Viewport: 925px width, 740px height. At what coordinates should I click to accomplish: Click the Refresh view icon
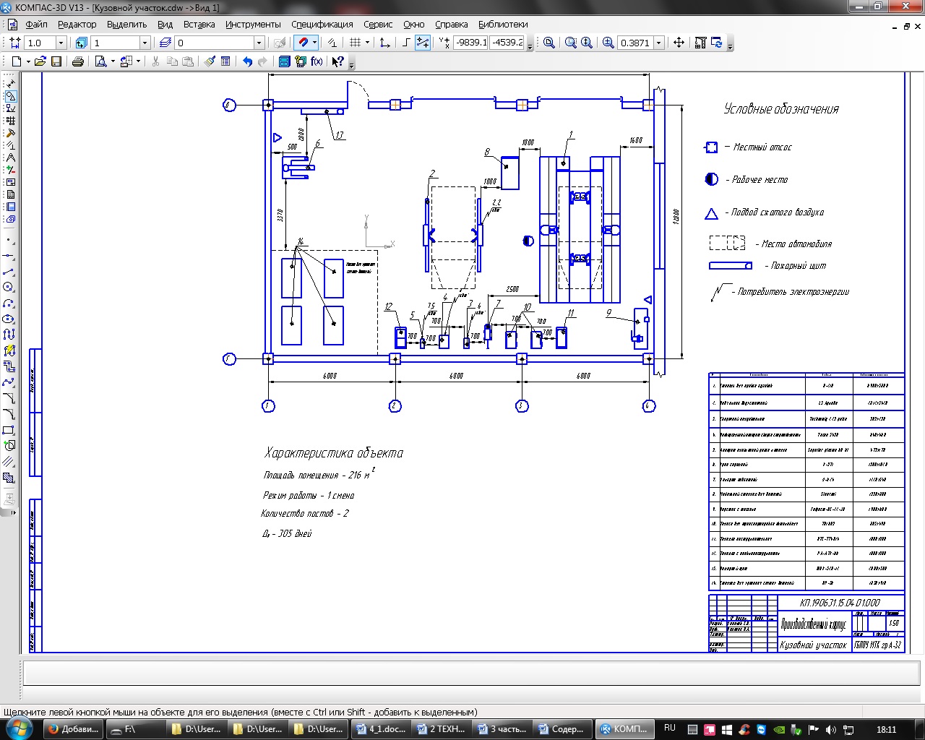tap(717, 43)
